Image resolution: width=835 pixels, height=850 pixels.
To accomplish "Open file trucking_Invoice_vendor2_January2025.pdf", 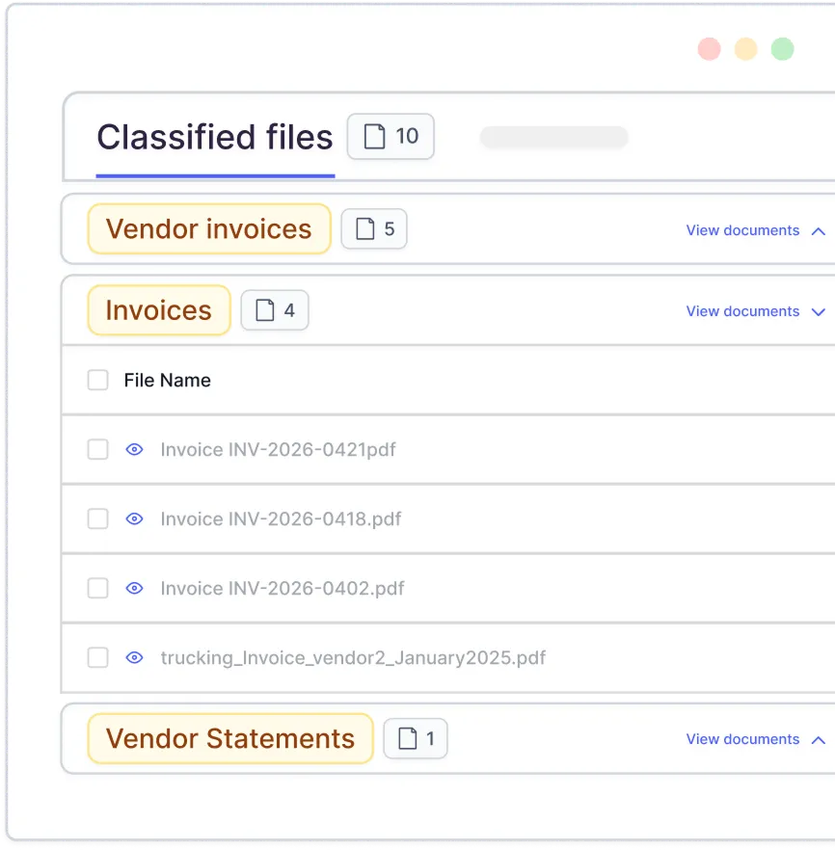I will [353, 657].
